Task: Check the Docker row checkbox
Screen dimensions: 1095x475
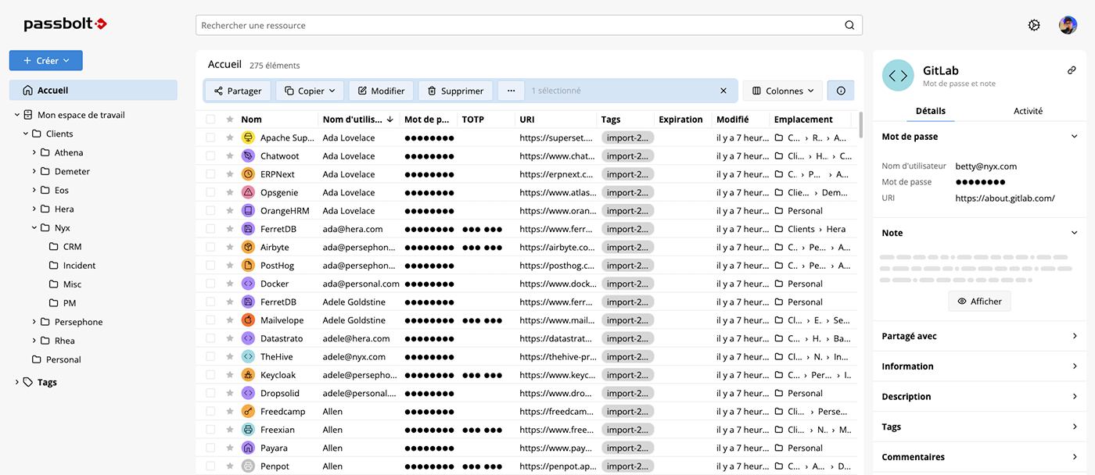Action: [210, 284]
